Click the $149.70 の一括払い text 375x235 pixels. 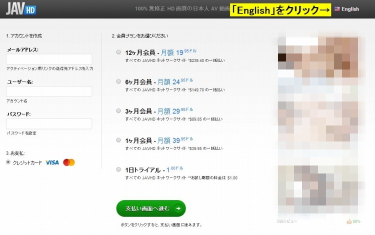pyautogui.click(x=206, y=90)
